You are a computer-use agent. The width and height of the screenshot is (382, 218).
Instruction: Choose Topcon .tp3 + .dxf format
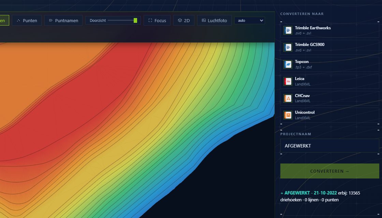coord(329,64)
